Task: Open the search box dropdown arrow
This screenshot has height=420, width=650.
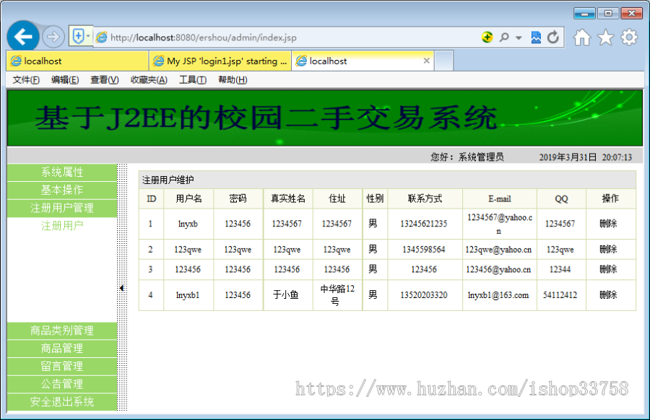Action: point(517,36)
